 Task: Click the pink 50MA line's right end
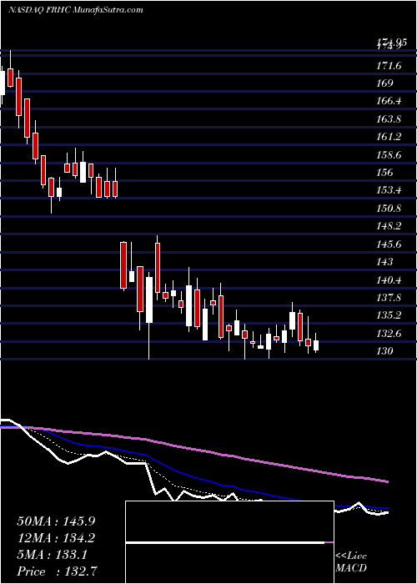click(387, 482)
